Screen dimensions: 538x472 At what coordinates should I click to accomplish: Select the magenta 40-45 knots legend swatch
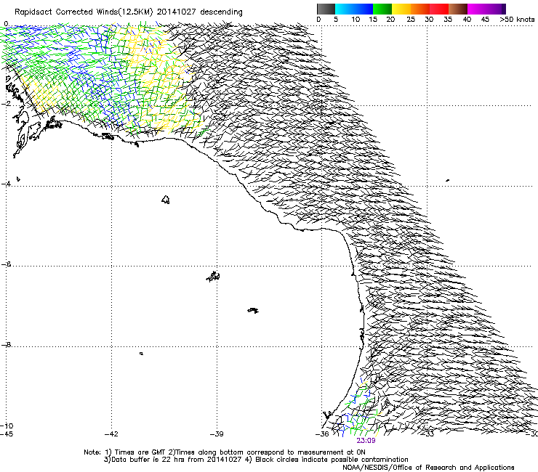coord(477,9)
